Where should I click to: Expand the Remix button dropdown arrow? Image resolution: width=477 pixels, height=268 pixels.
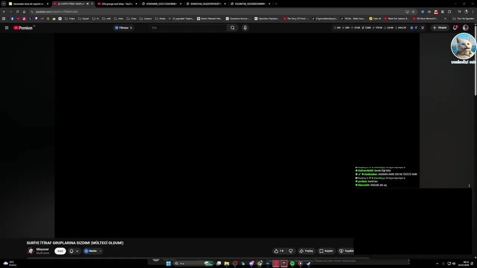[100, 251]
